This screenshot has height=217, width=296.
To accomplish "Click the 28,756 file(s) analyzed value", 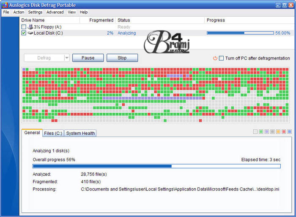I will pyautogui.click(x=94, y=174).
